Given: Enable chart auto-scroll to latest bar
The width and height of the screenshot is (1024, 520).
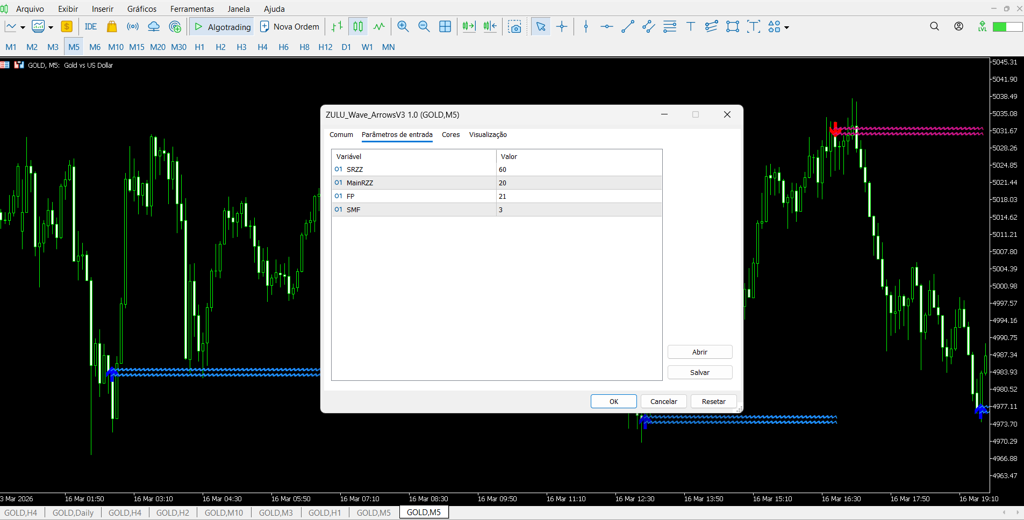Looking at the screenshot, I should (468, 26).
